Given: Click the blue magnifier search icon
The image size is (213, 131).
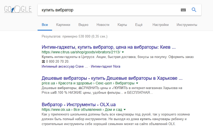Looking at the screenshot, I should (x=194, y=10).
